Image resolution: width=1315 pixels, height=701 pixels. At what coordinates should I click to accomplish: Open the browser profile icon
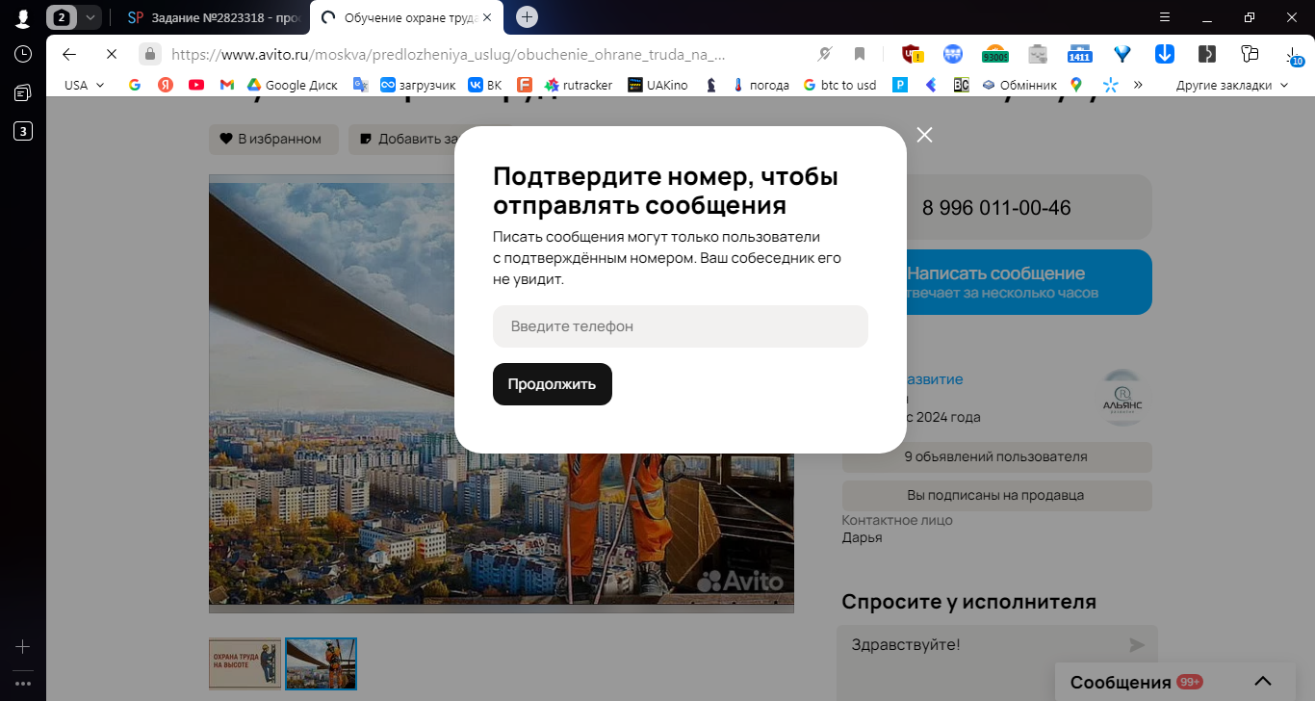pos(22,17)
